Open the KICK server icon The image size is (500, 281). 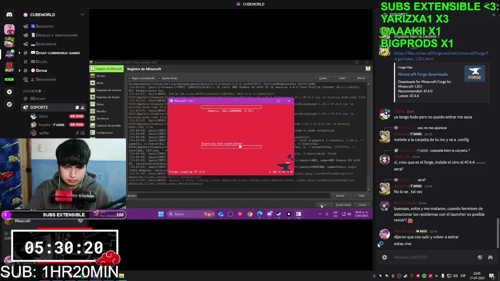tap(9, 79)
